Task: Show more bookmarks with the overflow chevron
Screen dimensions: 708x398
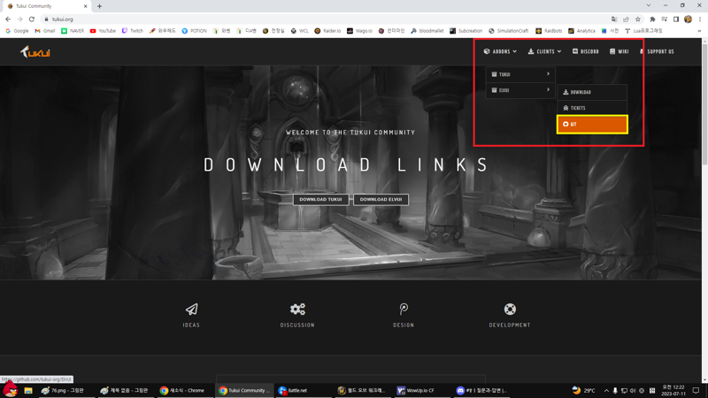Action: (x=699, y=31)
